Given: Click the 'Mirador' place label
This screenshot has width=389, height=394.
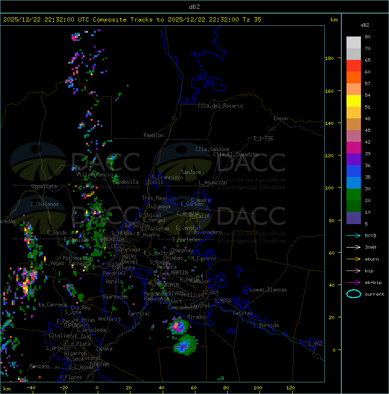Looking at the screenshot, I should [197, 317].
